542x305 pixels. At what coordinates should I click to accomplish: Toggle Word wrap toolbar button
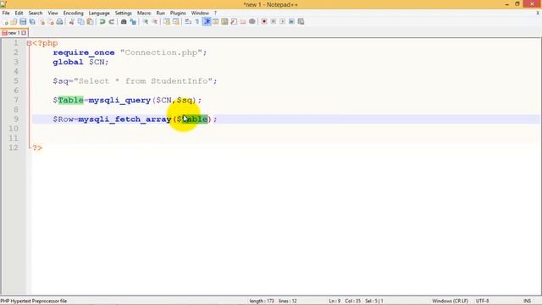pyautogui.click(x=188, y=22)
